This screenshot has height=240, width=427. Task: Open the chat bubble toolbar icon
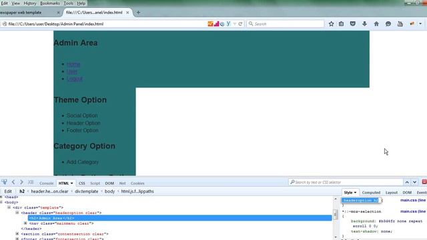[388, 24]
